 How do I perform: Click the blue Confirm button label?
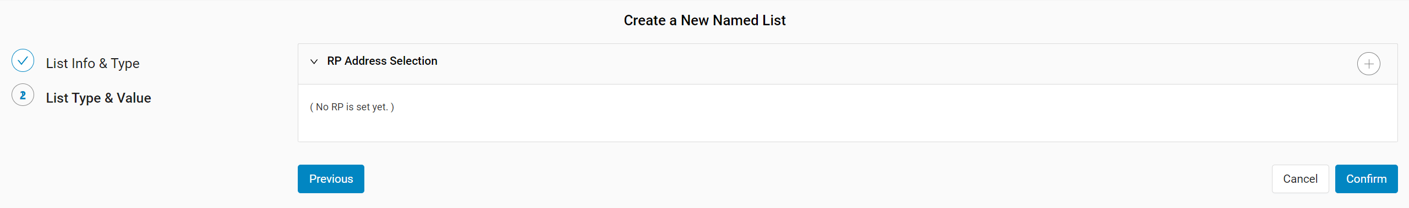[x=1366, y=179]
